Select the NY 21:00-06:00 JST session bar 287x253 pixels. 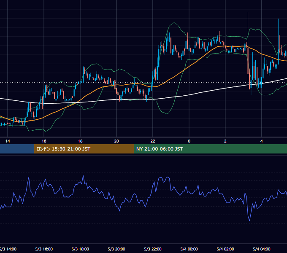211,149
